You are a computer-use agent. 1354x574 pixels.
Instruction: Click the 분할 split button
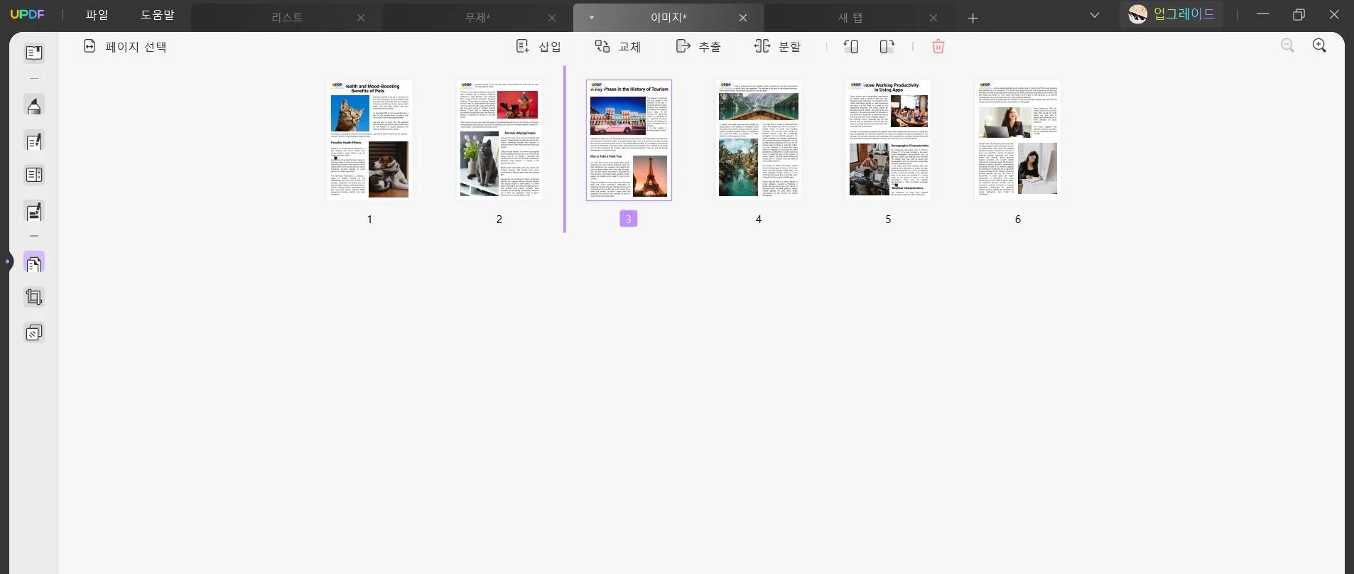tap(777, 47)
